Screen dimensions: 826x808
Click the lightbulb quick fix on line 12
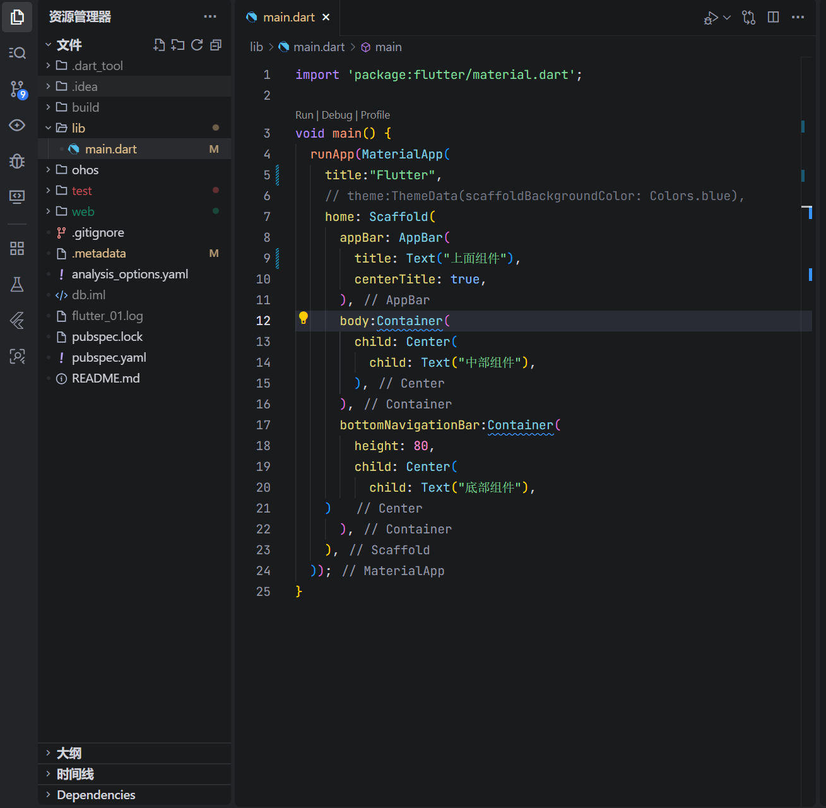[x=304, y=318]
